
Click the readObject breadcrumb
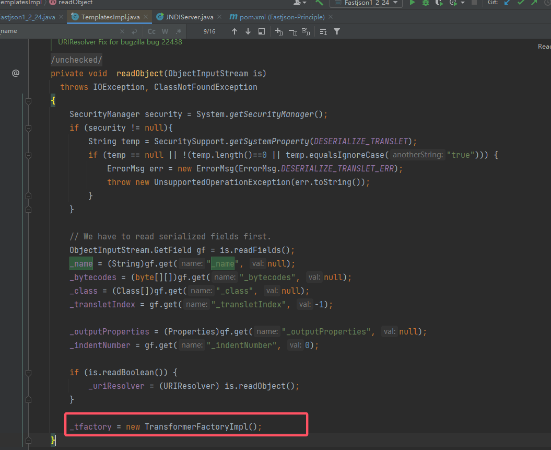point(75,3)
